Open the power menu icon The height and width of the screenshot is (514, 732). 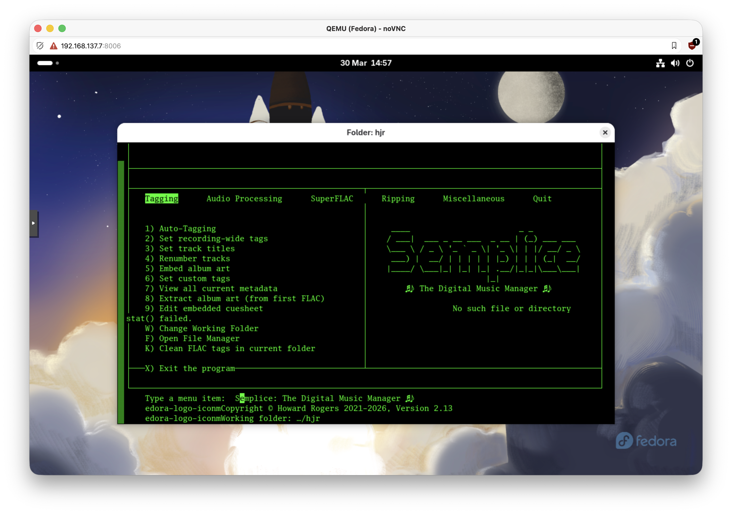(x=690, y=63)
